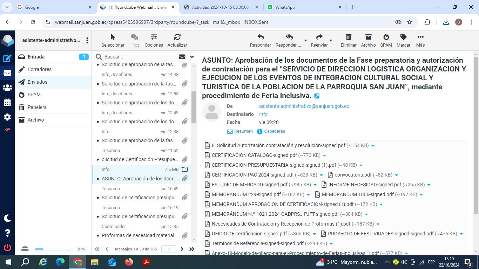This screenshot has height=269, width=479.
Task: Click the Responder reply icon
Action: click(x=260, y=37)
